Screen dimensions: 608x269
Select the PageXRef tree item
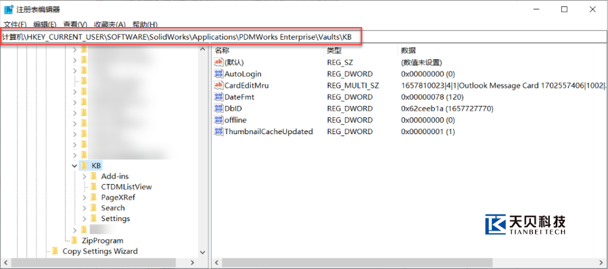118,198
